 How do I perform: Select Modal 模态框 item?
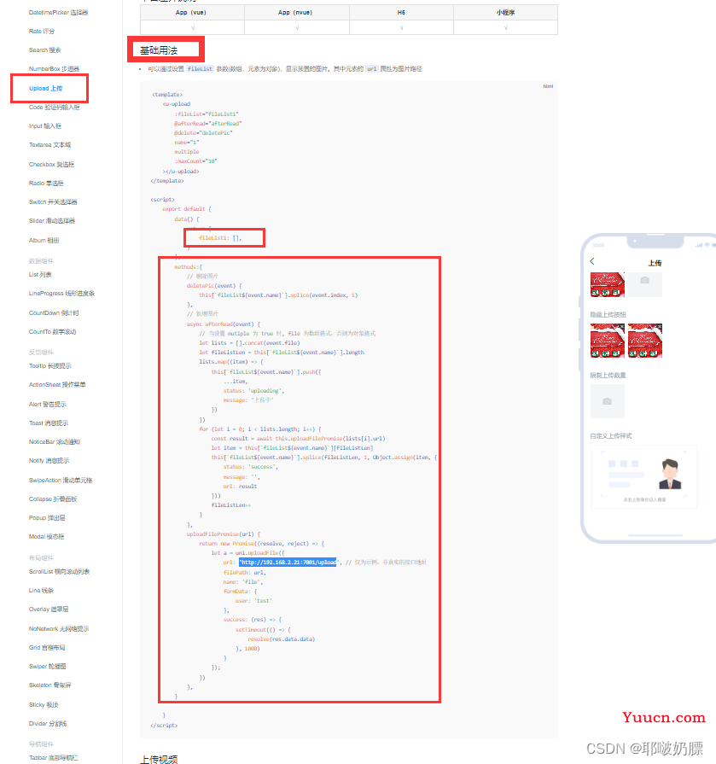(47, 537)
